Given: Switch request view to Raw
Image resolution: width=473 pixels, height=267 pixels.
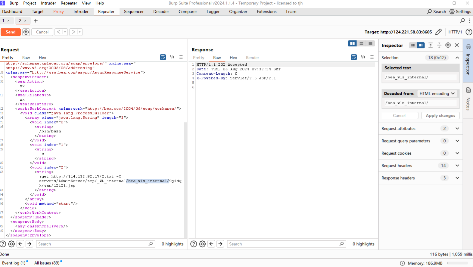Looking at the screenshot, I should [26, 58].
